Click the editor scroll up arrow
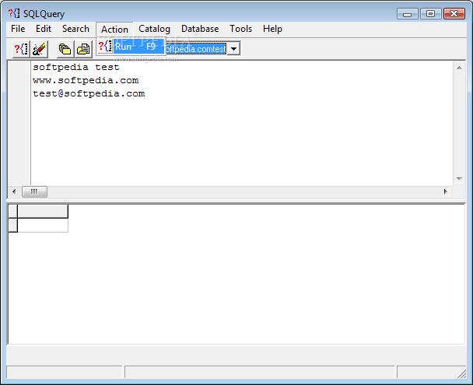The image size is (473, 385). pos(459,68)
